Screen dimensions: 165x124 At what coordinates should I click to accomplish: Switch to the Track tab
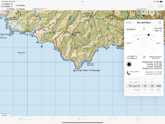coord(55,119)
